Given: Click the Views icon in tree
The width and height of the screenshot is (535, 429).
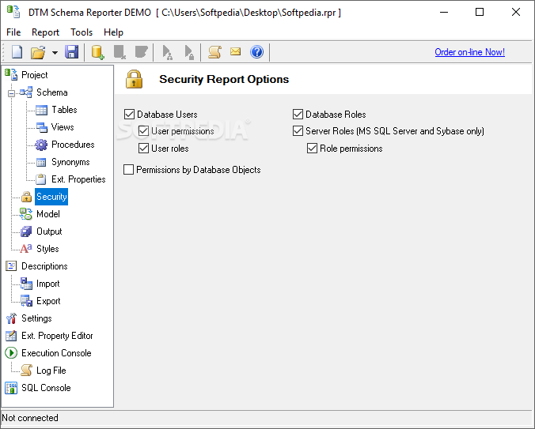Looking at the screenshot, I should pos(42,127).
